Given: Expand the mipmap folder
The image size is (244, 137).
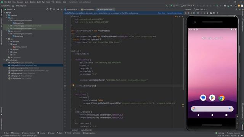Looking at the screenshot, I should point(9,49).
